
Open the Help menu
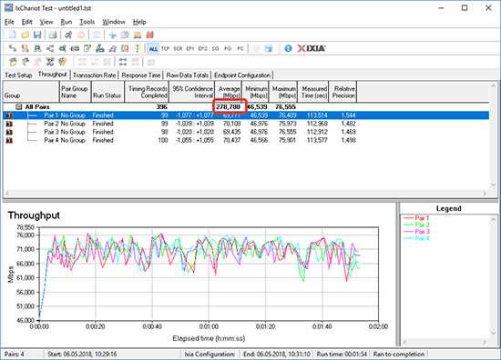[139, 22]
